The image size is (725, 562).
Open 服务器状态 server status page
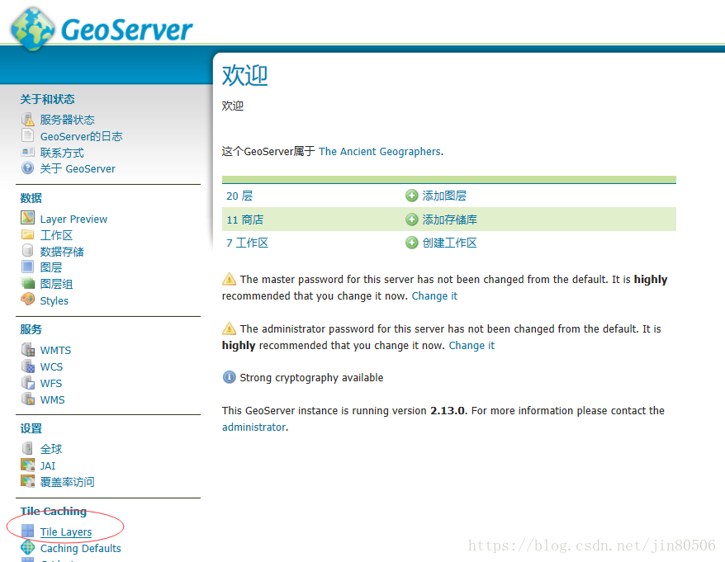pyautogui.click(x=67, y=120)
